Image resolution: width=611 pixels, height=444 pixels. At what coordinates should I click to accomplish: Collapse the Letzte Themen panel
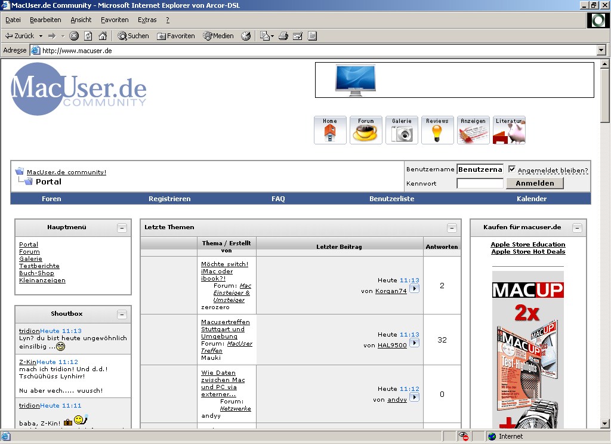[452, 228]
